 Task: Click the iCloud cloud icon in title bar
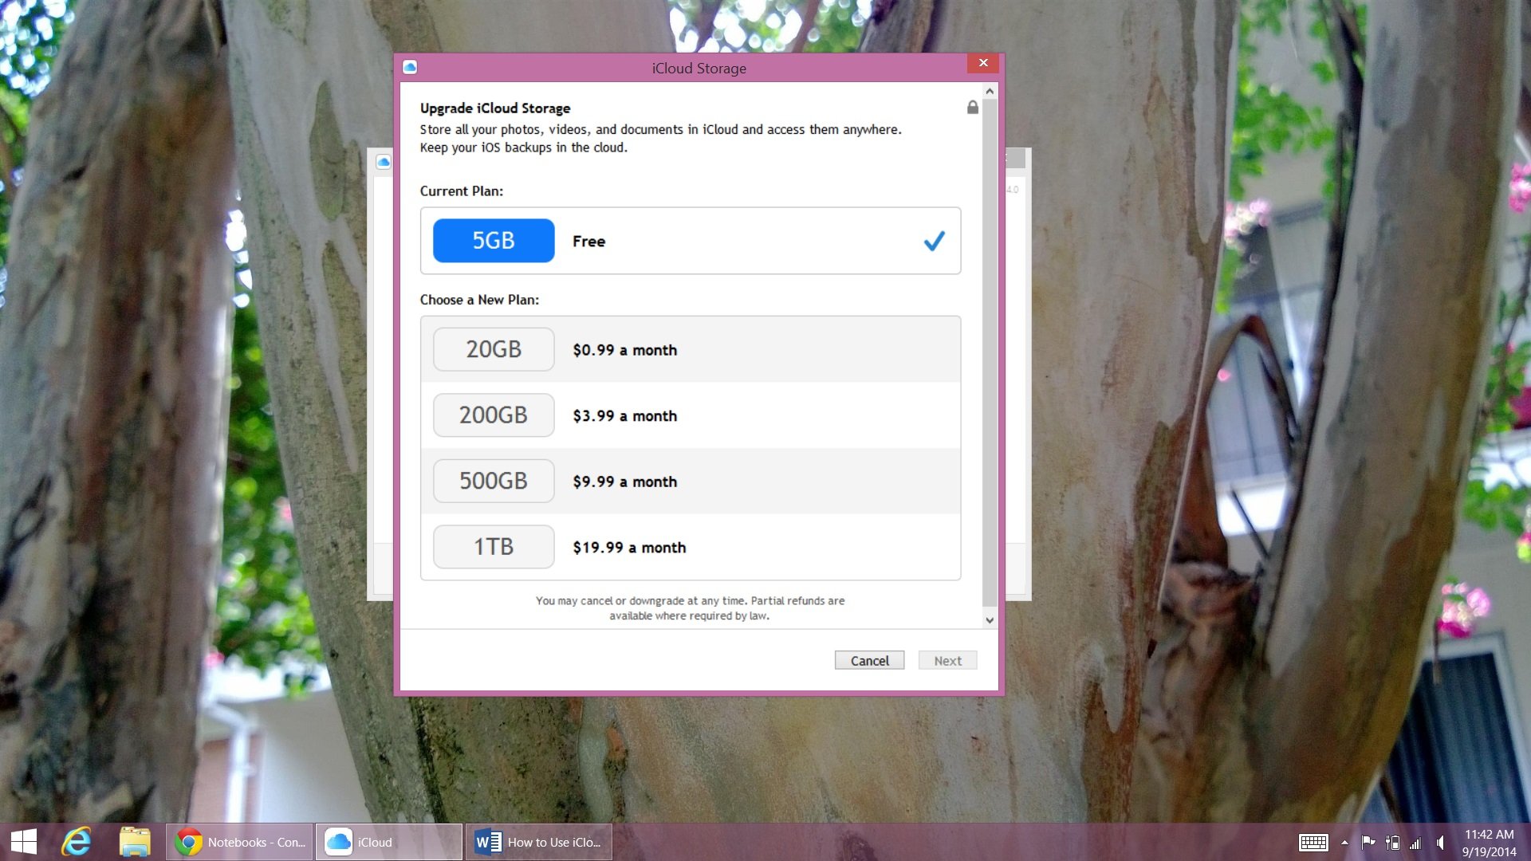(x=410, y=67)
